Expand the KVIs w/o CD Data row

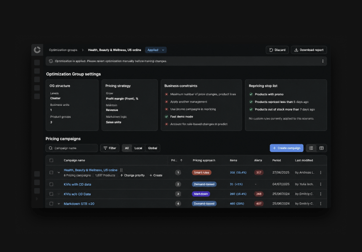[x=59, y=194]
